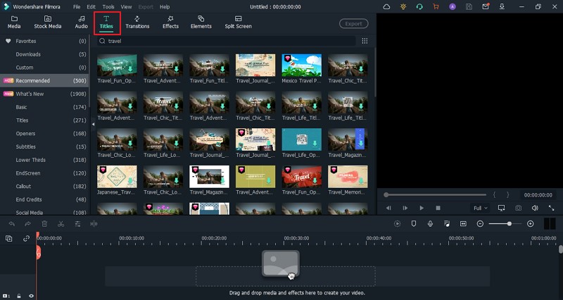Click the save project icon
Screen dimensions: 563x300
click(x=469, y=7)
